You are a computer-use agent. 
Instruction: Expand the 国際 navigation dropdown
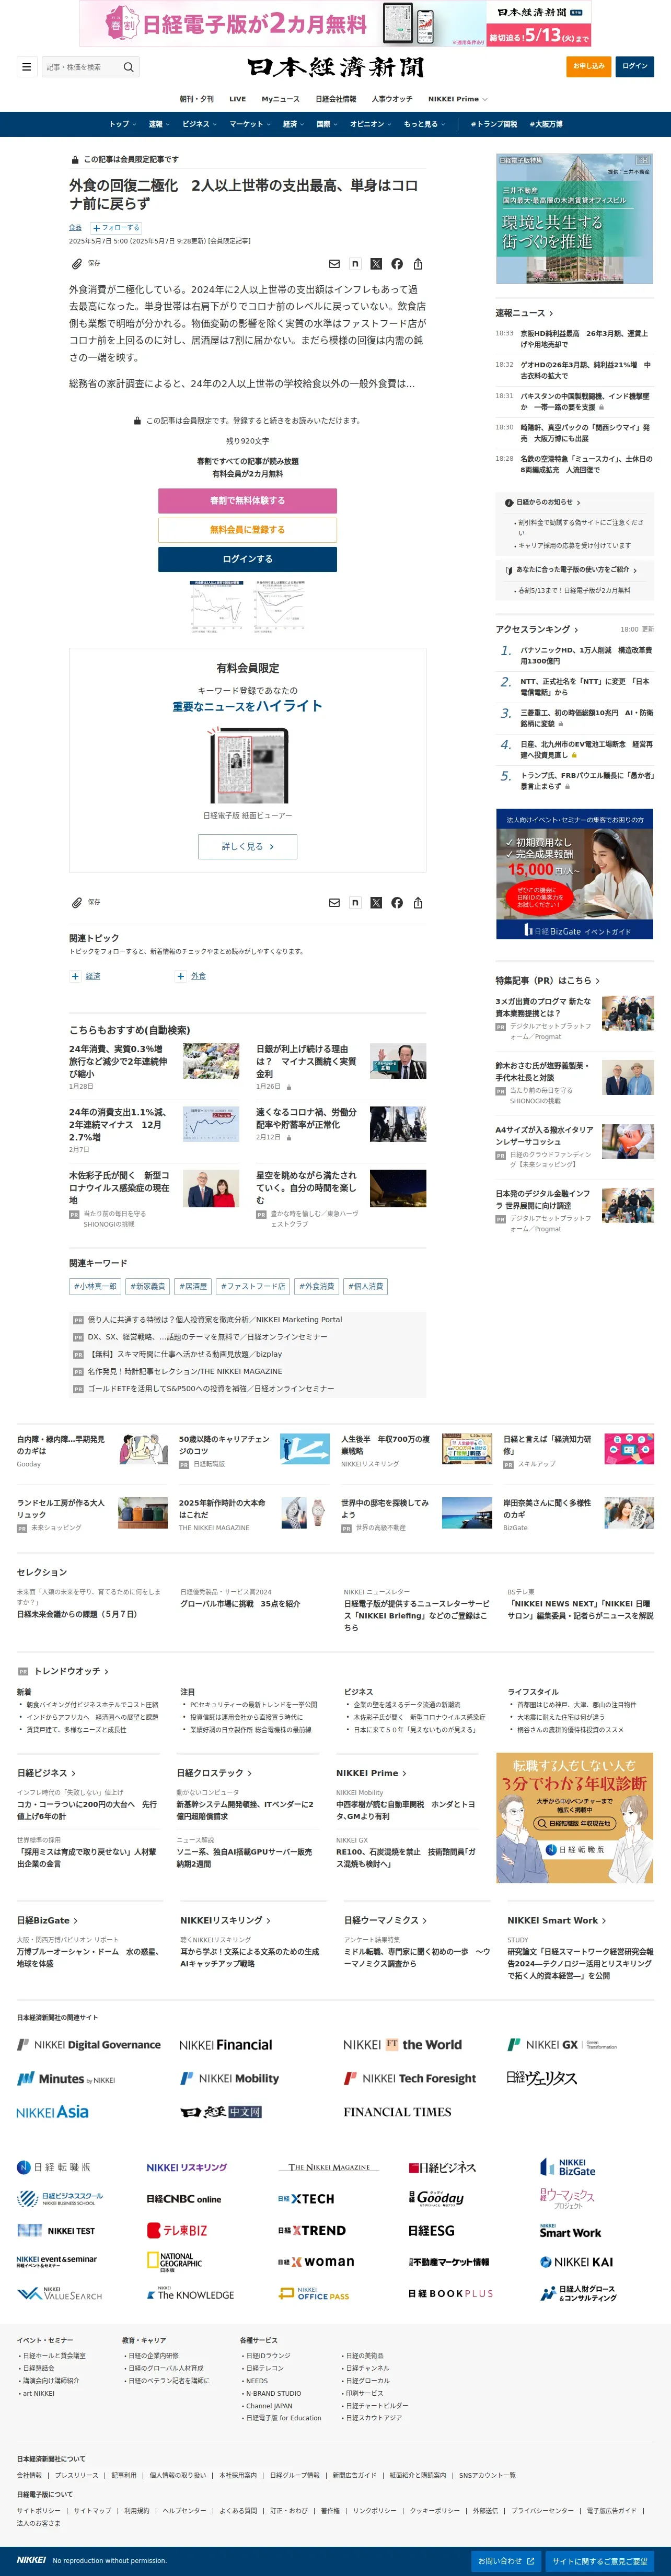[x=326, y=124]
